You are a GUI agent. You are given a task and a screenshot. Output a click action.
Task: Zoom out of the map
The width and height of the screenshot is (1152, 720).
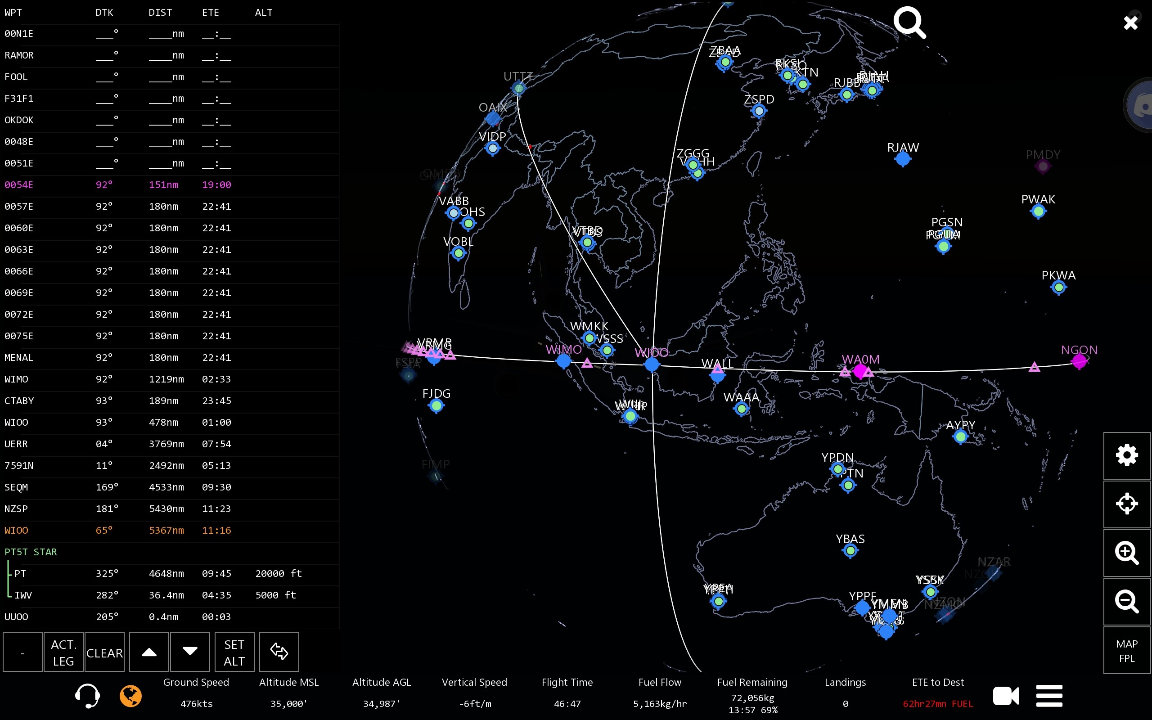click(1126, 602)
